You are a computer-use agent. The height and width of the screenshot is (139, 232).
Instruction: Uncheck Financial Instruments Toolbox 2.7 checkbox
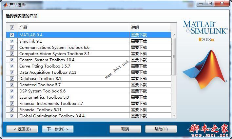12,103
